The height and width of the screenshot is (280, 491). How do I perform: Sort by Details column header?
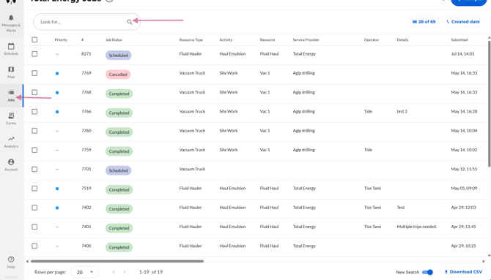coord(402,40)
